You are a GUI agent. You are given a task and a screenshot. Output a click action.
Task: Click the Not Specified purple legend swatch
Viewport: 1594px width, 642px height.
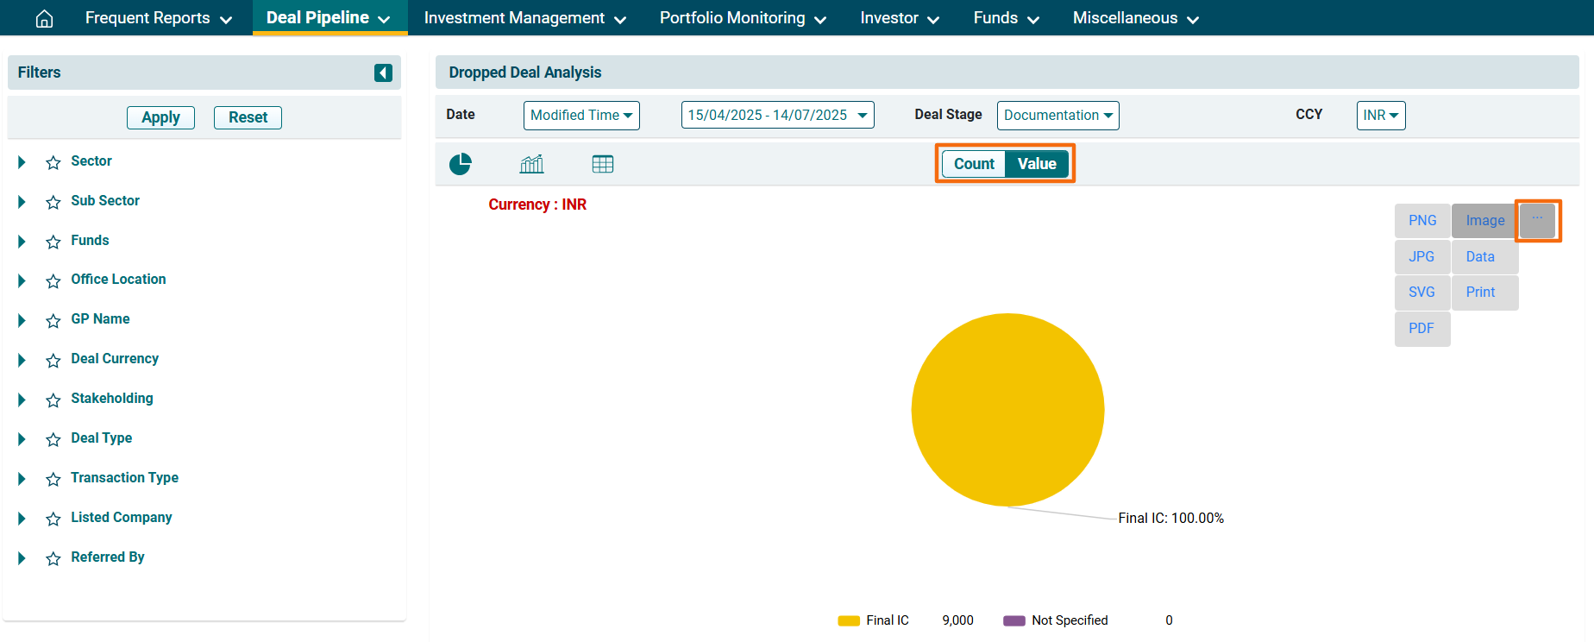click(1014, 620)
